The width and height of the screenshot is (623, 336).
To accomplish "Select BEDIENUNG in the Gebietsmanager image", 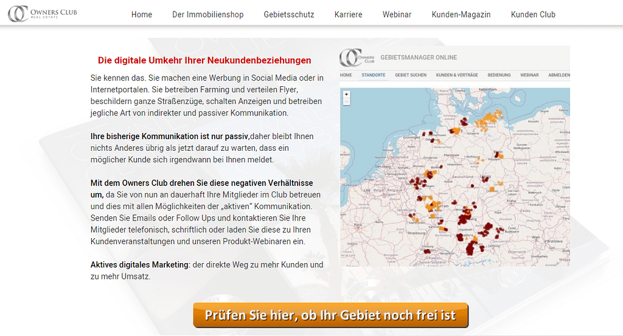I will (x=499, y=75).
